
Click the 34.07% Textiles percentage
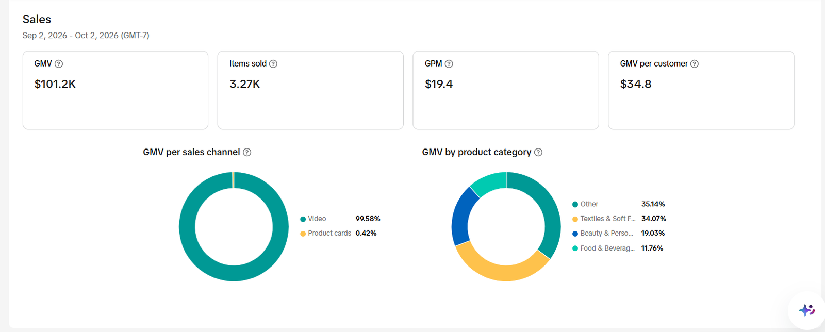(x=654, y=219)
